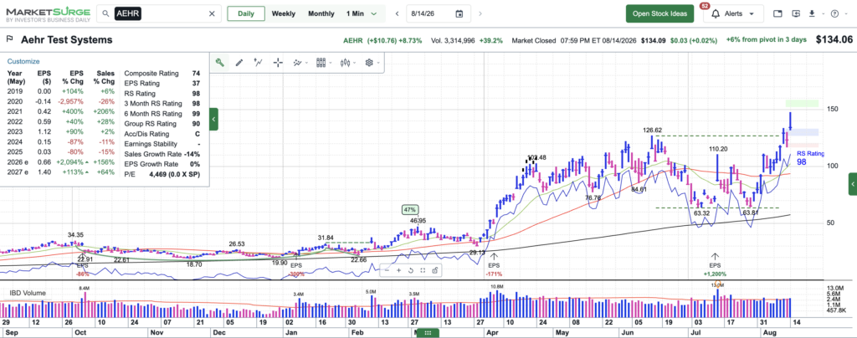857x338 pixels.
Task: Expand the data columns dropdown arrow
Action: (329, 63)
